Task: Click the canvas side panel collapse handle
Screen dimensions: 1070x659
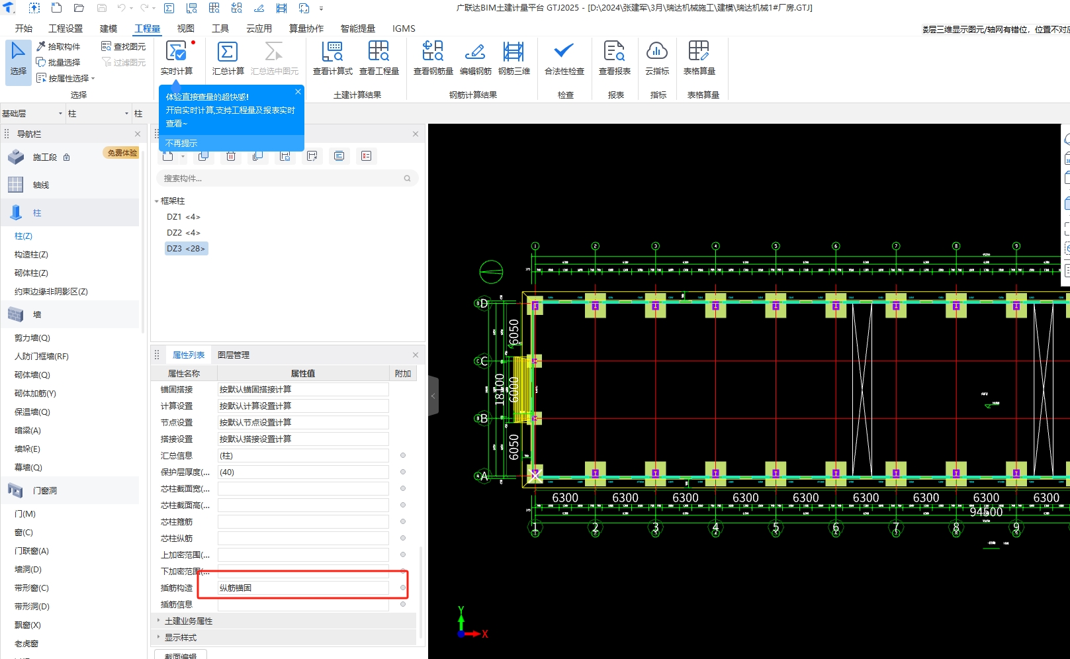Action: click(433, 396)
